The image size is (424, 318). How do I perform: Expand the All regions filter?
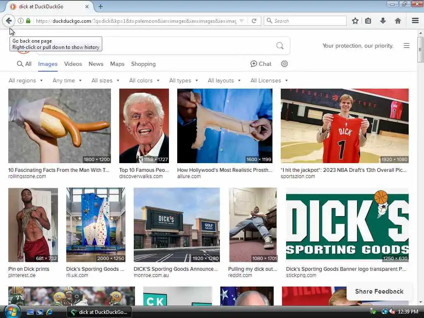[26, 81]
